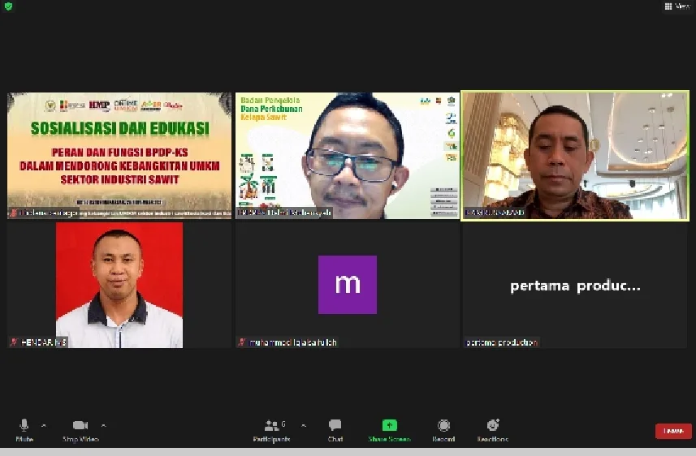Mute the microphone in Zoom toolbar
Screen dimensions: 696x456
coord(24,430)
